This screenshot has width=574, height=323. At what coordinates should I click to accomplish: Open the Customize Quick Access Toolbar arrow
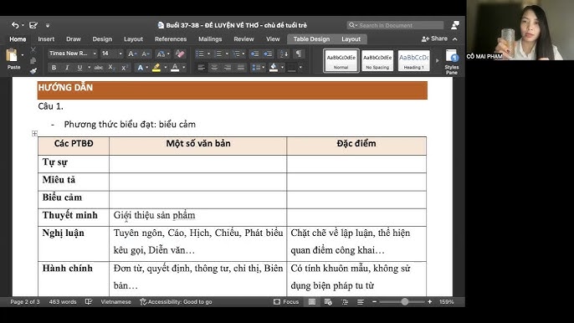(48, 25)
